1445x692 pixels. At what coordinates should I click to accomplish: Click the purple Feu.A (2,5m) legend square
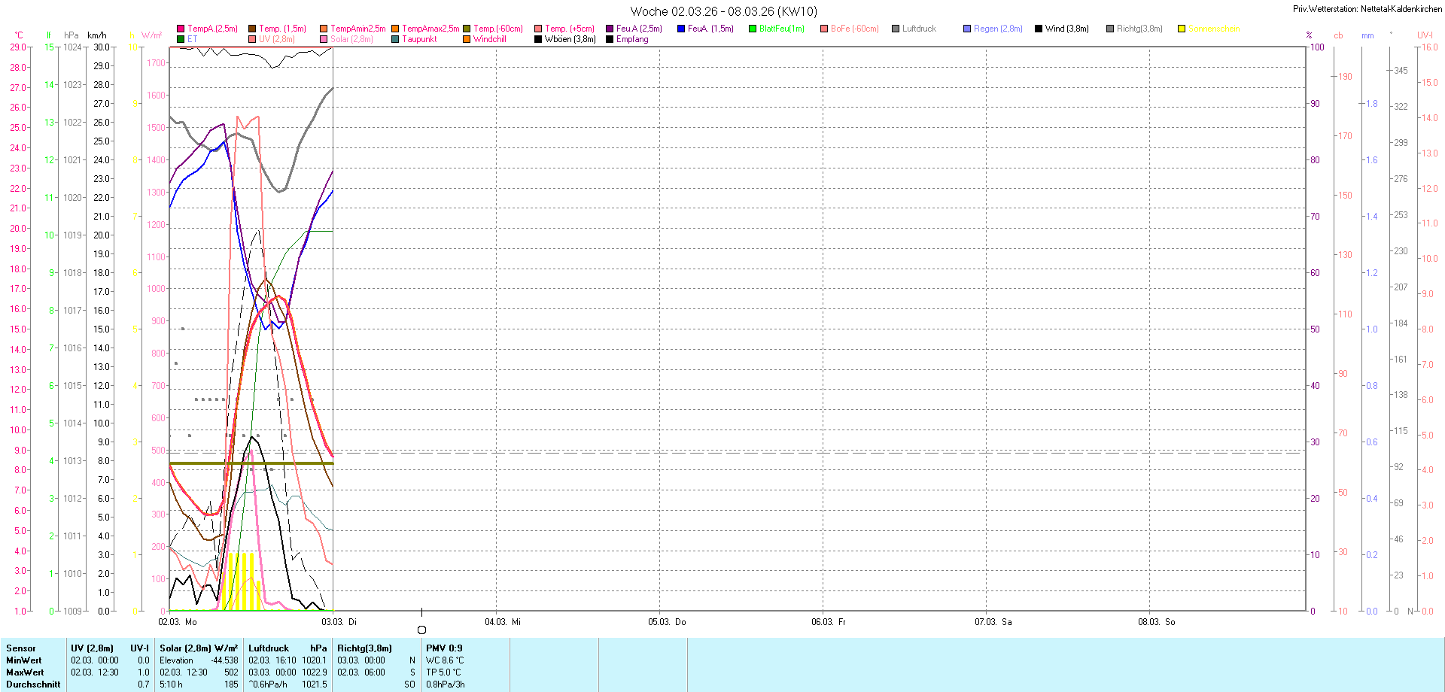coord(610,29)
